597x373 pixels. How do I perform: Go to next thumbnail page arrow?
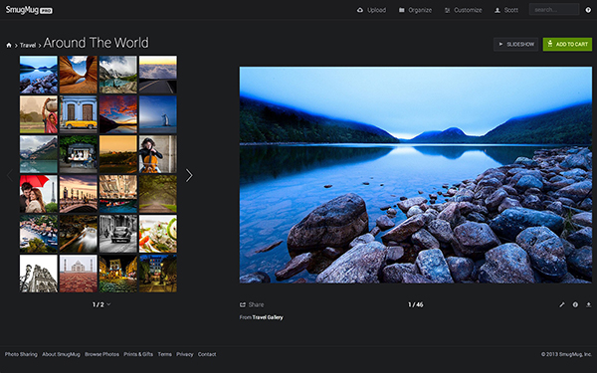tap(189, 175)
